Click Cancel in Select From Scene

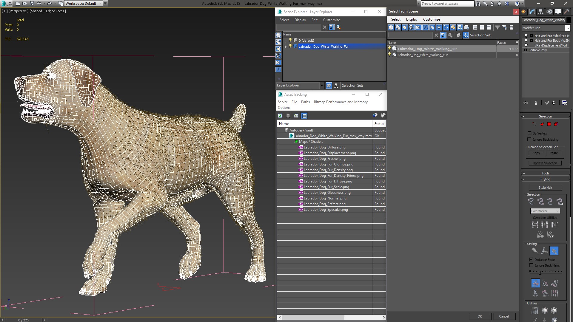pos(504,316)
